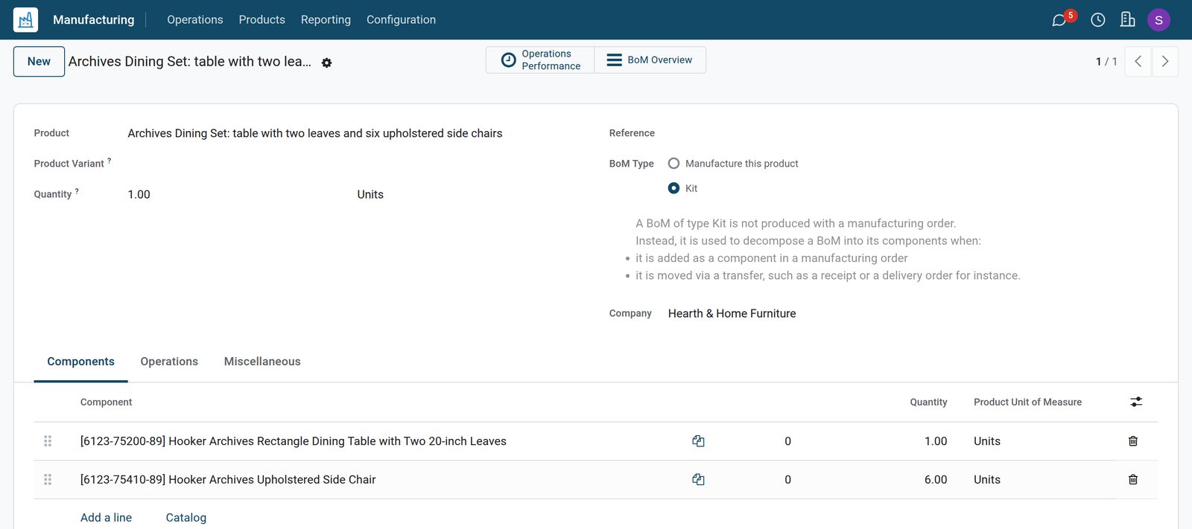The width and height of the screenshot is (1192, 529).
Task: Open the copy icon on Dining Table row
Action: click(698, 441)
